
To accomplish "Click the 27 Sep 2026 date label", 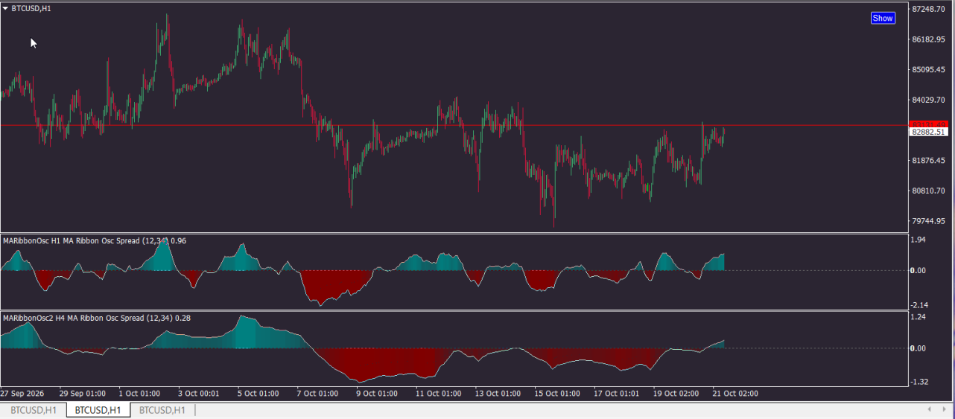I will point(22,394).
